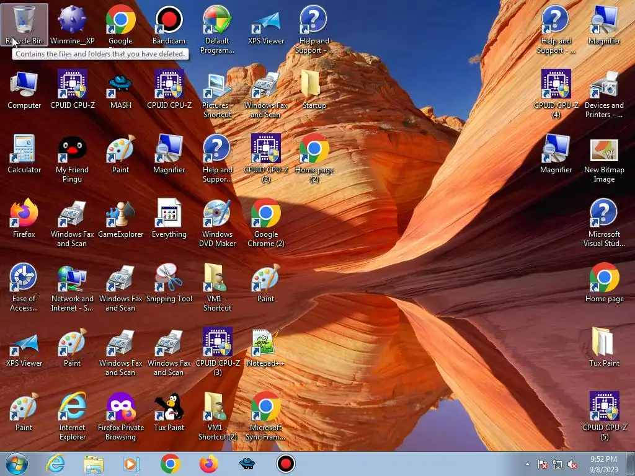635x476 pixels.
Task: Click the Everything search shortcut
Action: click(x=169, y=218)
